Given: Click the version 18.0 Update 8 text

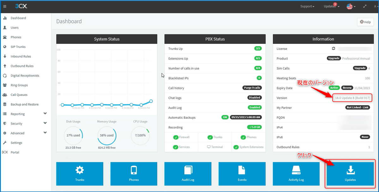Looking at the screenshot, I should point(352,98).
